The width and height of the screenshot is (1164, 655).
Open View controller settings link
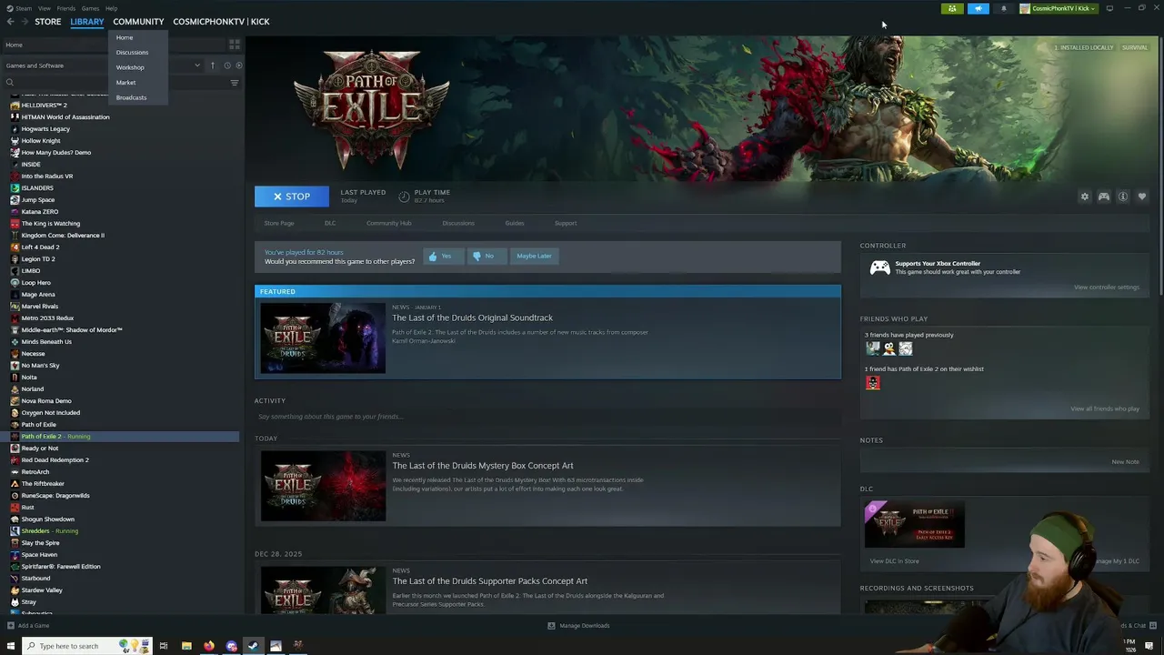coord(1106,287)
